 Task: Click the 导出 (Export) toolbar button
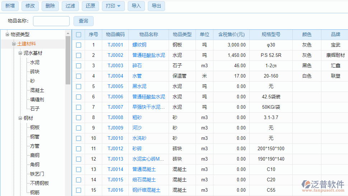(156, 6)
